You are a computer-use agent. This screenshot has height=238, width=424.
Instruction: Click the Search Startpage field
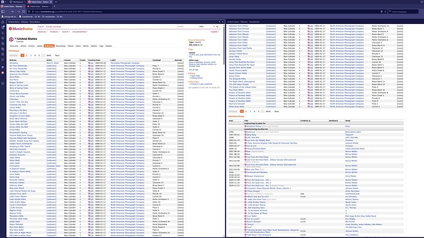click(x=404, y=12)
